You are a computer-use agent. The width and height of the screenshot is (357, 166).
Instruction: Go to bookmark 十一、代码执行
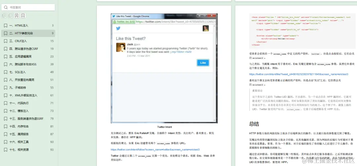point(28,103)
